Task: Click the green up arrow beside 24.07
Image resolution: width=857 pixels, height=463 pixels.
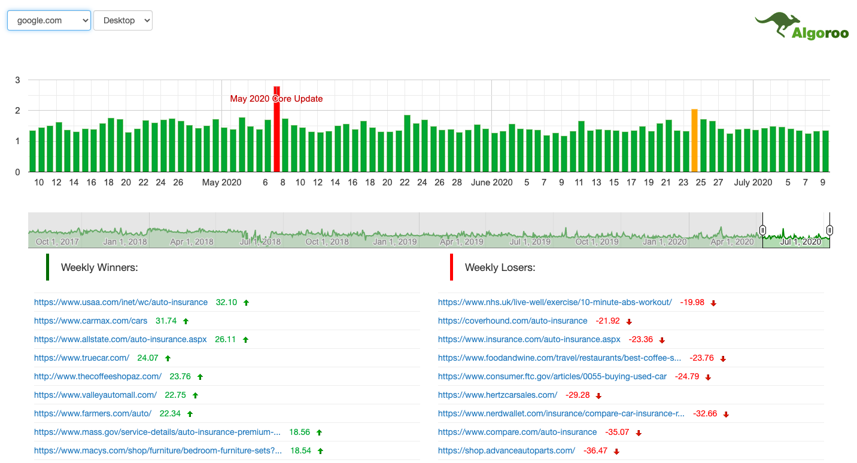Action: coord(168,358)
